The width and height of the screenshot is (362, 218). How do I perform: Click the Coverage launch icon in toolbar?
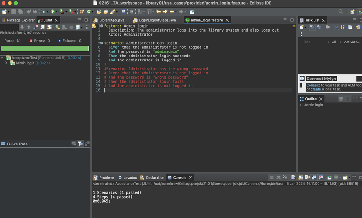62,12
